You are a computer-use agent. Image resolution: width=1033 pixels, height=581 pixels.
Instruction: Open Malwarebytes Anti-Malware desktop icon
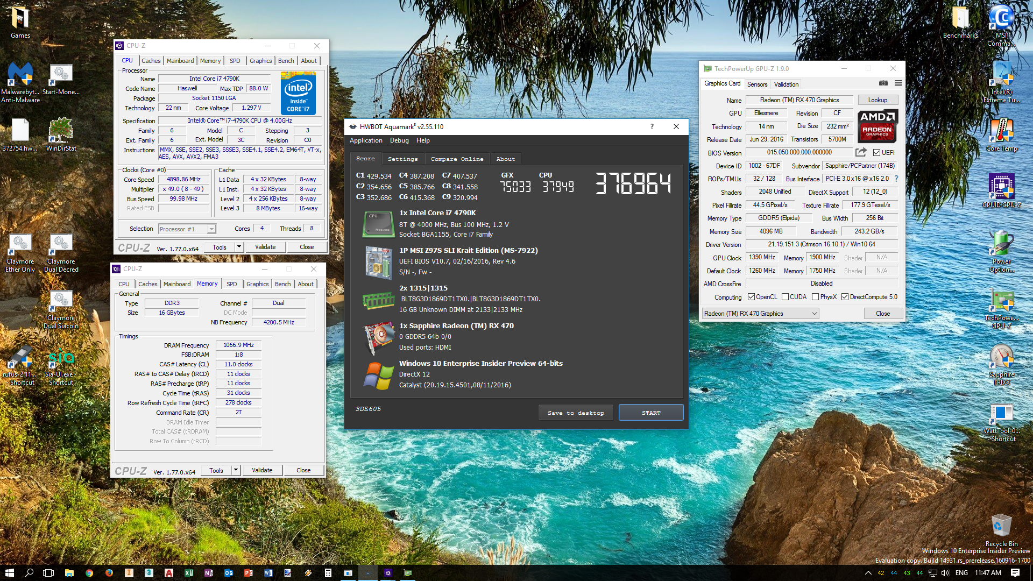click(x=20, y=82)
